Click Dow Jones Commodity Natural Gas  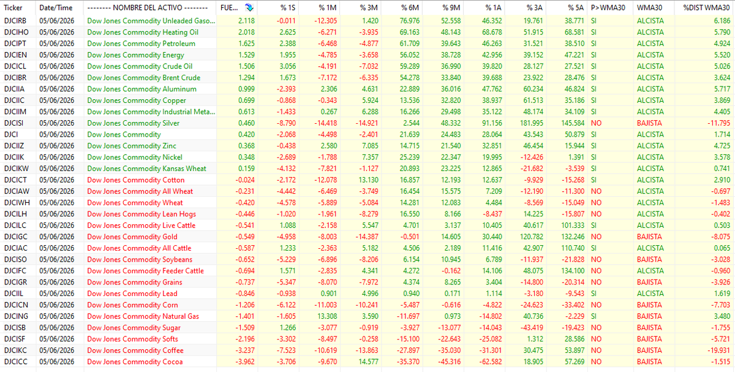tap(143, 316)
